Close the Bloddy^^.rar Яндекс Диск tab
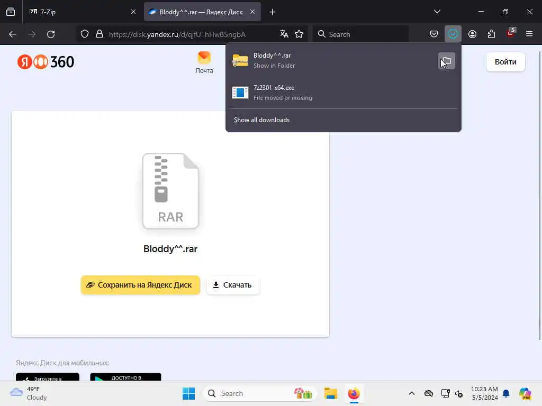 coord(252,12)
